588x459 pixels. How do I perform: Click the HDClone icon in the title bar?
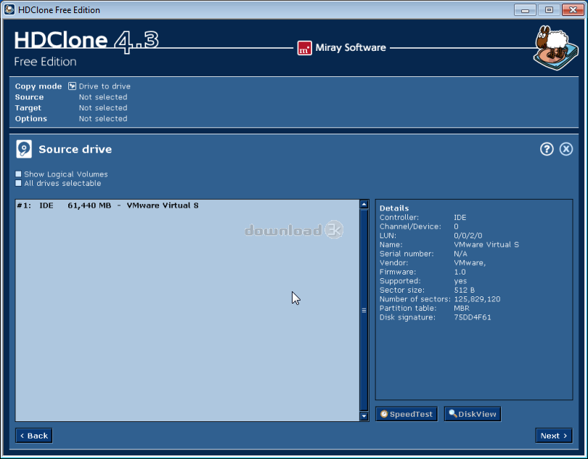[x=9, y=9]
